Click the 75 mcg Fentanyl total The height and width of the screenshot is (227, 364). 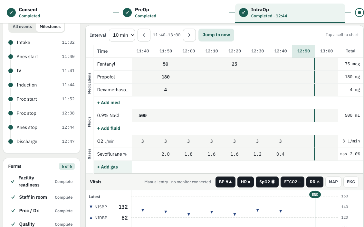click(352, 64)
